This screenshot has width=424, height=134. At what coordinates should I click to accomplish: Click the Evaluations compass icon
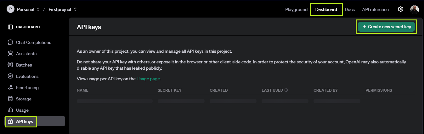[10, 76]
